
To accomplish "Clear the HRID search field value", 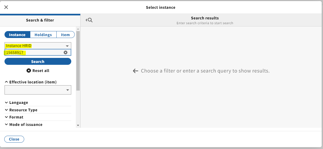I will (65, 53).
